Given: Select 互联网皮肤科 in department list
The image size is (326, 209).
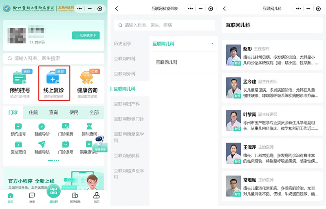Looking at the screenshot, I should [127, 156].
